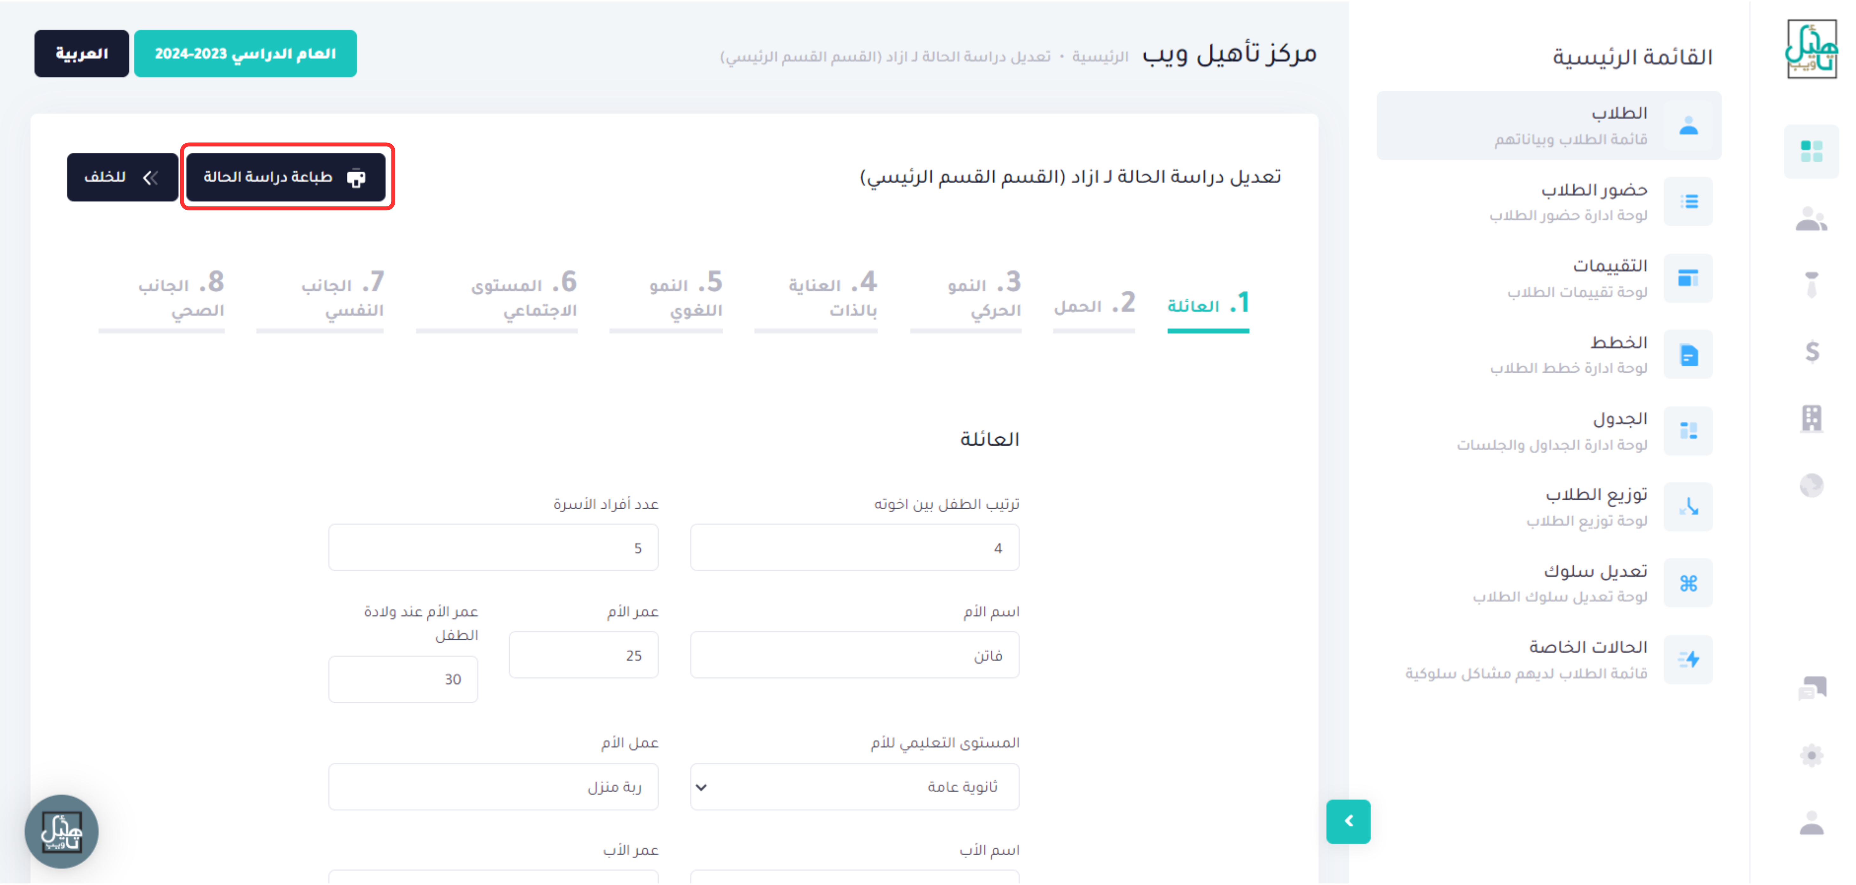1856x885 pixels.
Task: Click the ترتيب الطفل بين اخوته field
Action: tap(854, 547)
